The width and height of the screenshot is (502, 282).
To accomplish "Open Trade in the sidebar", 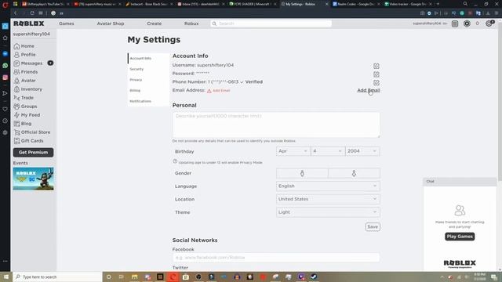I will [x=24, y=98].
